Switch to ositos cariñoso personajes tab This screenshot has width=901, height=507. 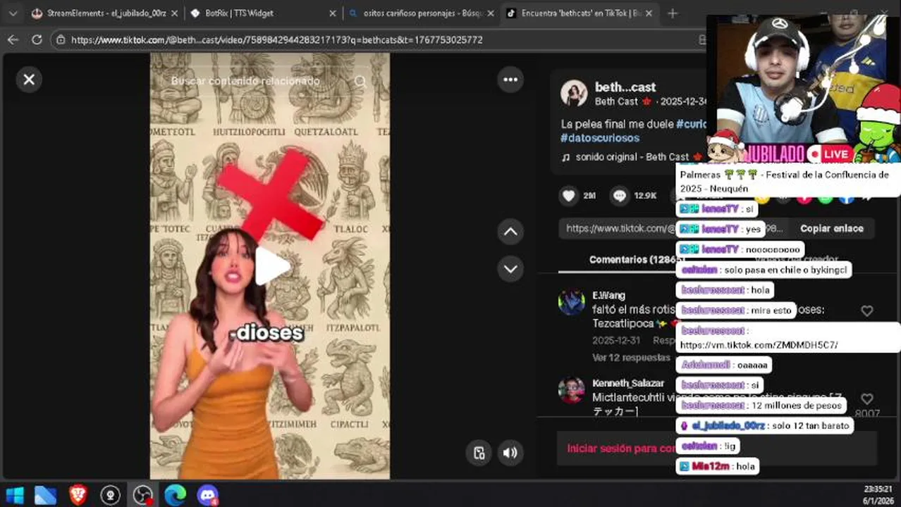click(421, 13)
